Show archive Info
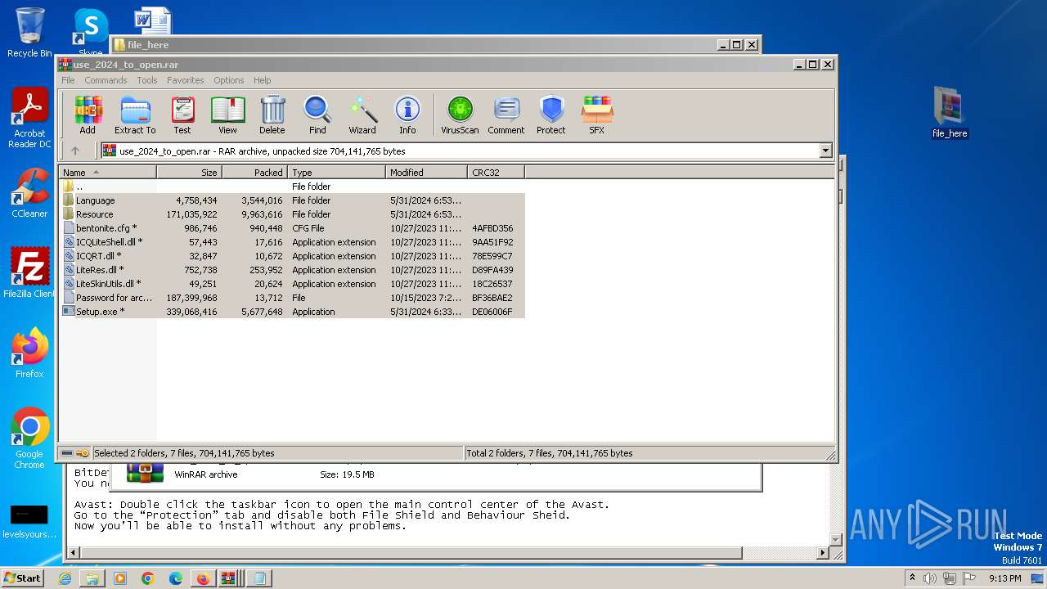 407,115
